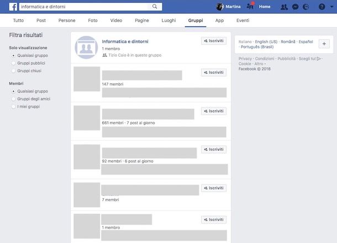Open the Condizioni footer link
This screenshot has height=243, width=337.
265,58
